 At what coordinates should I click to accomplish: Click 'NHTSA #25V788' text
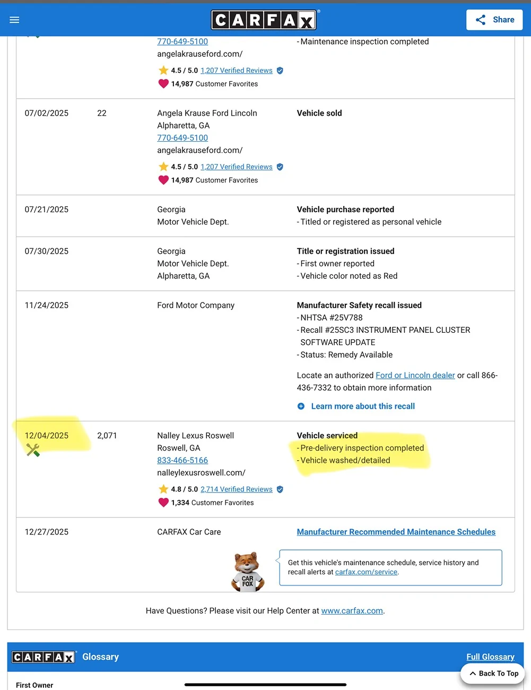[332, 317]
